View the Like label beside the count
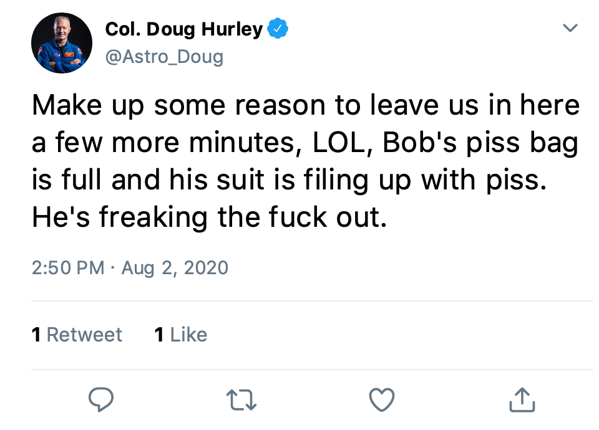The image size is (599, 430). pyautogui.click(x=188, y=335)
